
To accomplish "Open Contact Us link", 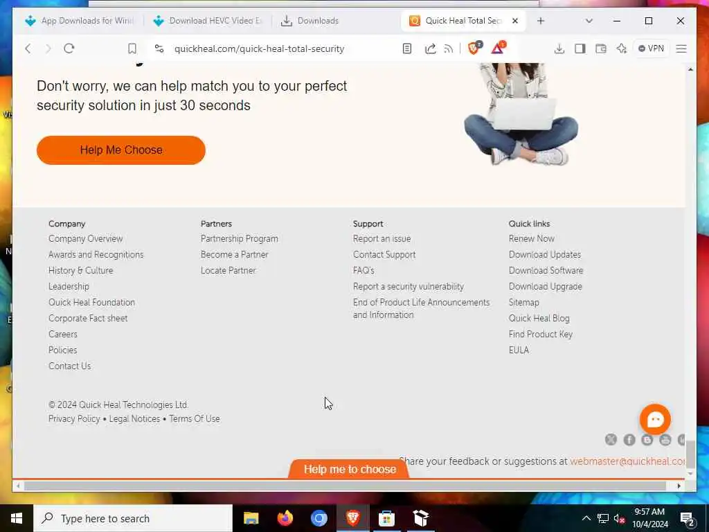I will pyautogui.click(x=70, y=366).
